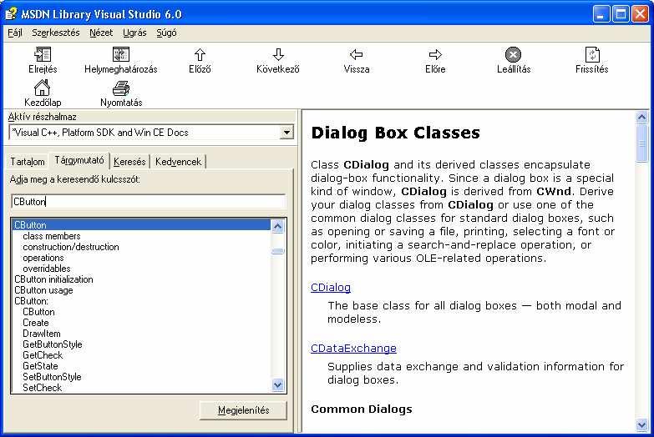Image resolution: width=654 pixels, height=437 pixels.
Task: Switch to the Keresés tab
Action: tap(129, 162)
